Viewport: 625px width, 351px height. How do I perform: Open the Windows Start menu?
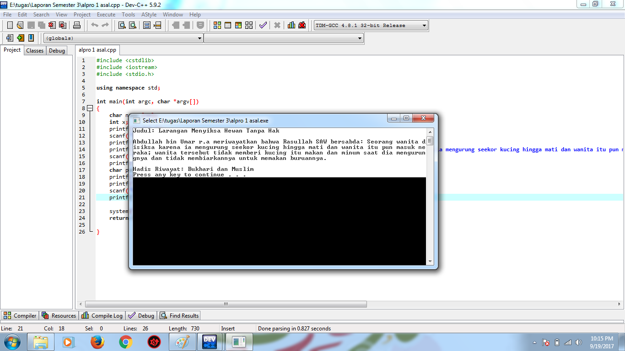tap(12, 342)
